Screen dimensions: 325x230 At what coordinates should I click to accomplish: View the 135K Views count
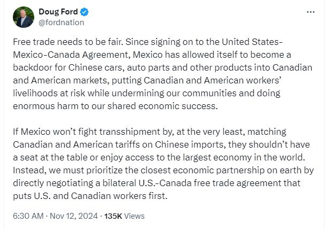click(x=124, y=216)
